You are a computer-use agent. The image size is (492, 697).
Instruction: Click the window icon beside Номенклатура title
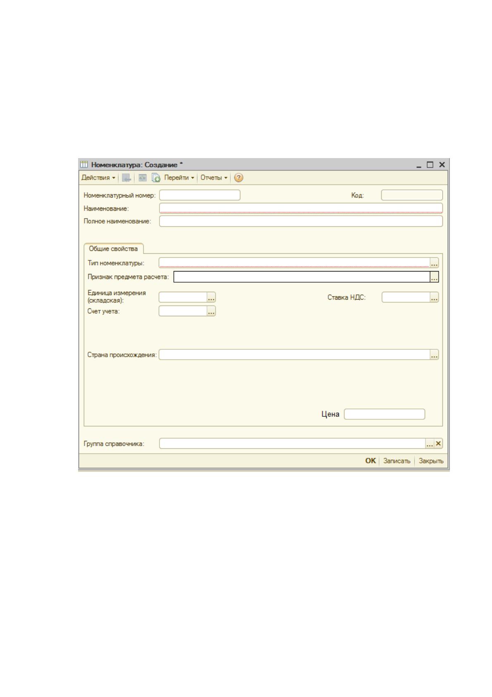[84, 165]
